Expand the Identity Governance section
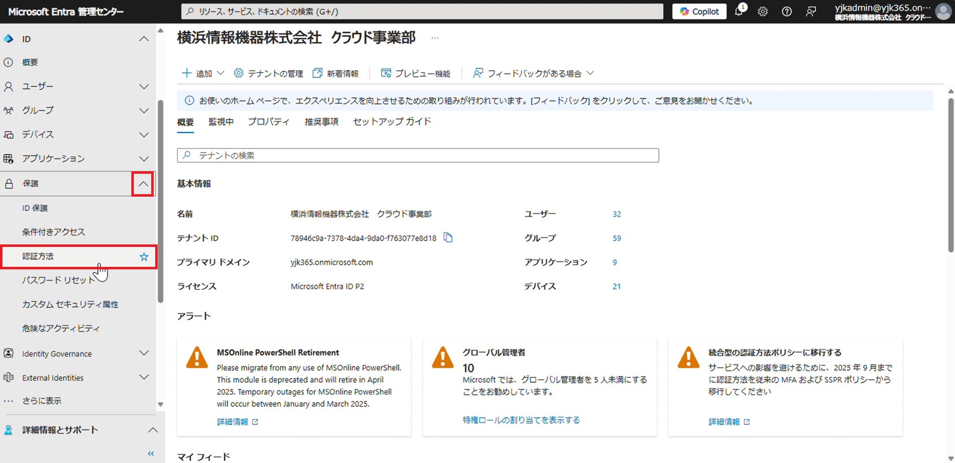 click(x=144, y=353)
